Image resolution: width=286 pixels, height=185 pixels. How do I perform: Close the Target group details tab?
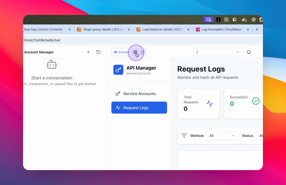[129, 30]
